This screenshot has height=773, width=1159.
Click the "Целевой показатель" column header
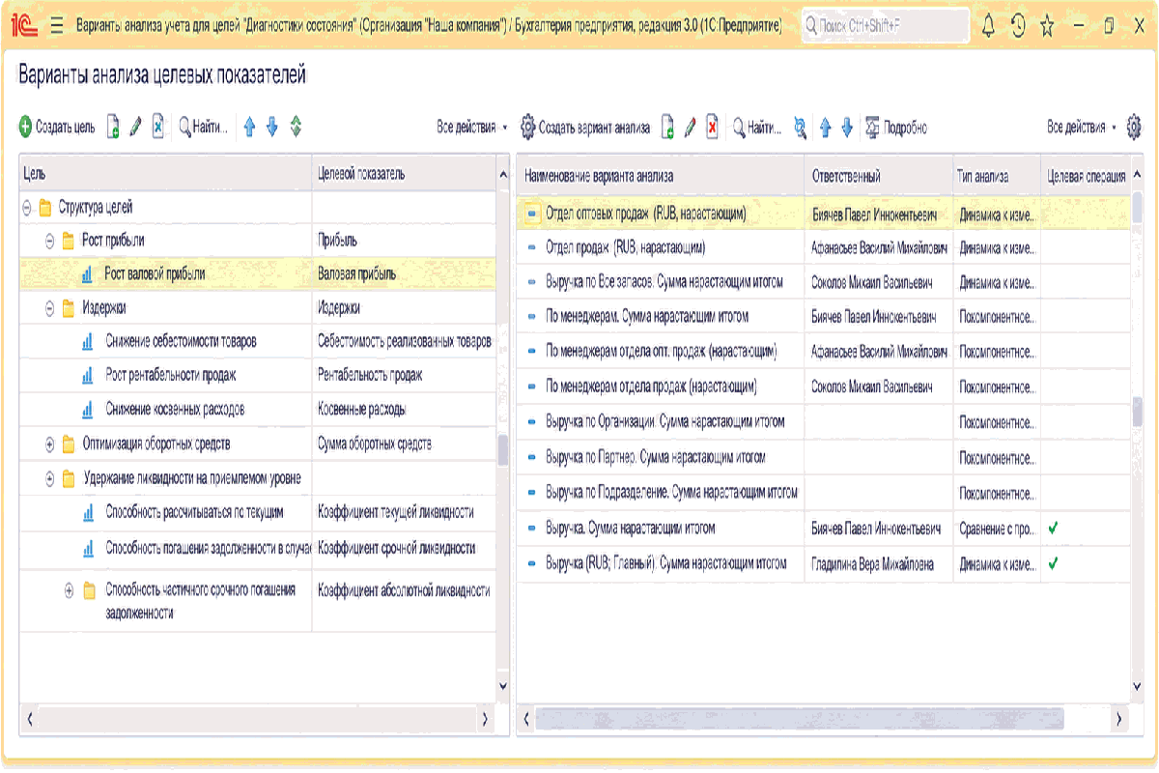pos(404,174)
